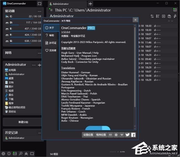This screenshot has width=180, height=157.
Task: Open the Facebook icon in About dialog
Action: point(133,135)
